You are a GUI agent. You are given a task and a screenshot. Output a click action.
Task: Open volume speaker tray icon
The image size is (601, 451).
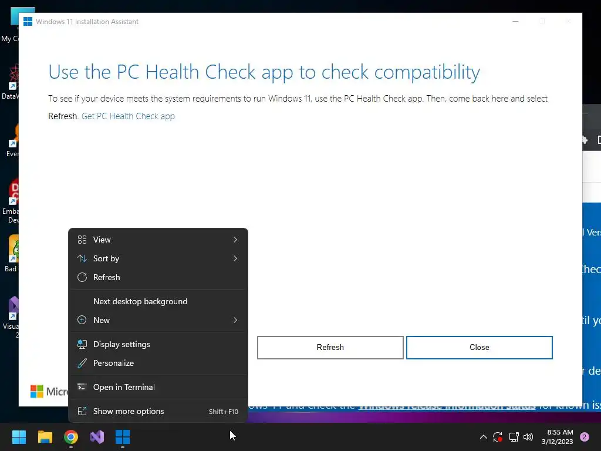[x=528, y=437]
